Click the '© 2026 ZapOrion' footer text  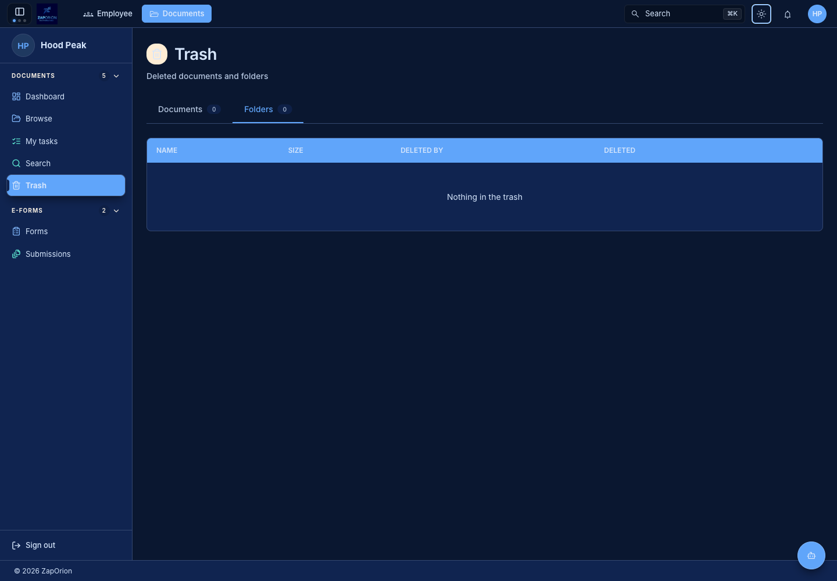point(43,571)
